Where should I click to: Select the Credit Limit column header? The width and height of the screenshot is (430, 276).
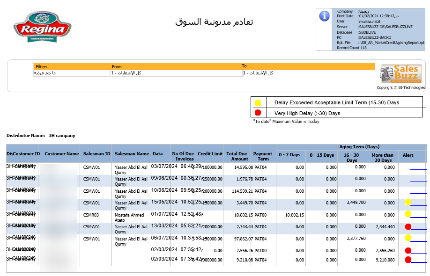(x=210, y=153)
